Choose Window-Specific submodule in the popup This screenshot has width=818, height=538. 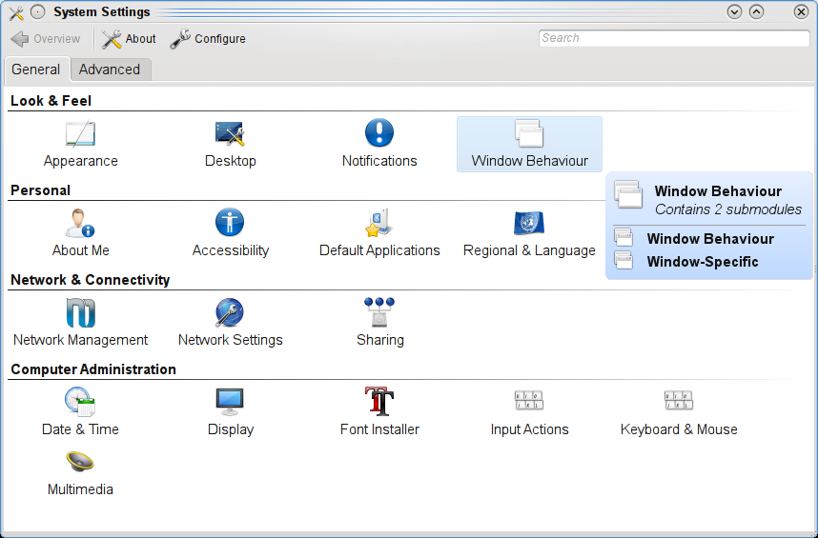[x=702, y=261]
